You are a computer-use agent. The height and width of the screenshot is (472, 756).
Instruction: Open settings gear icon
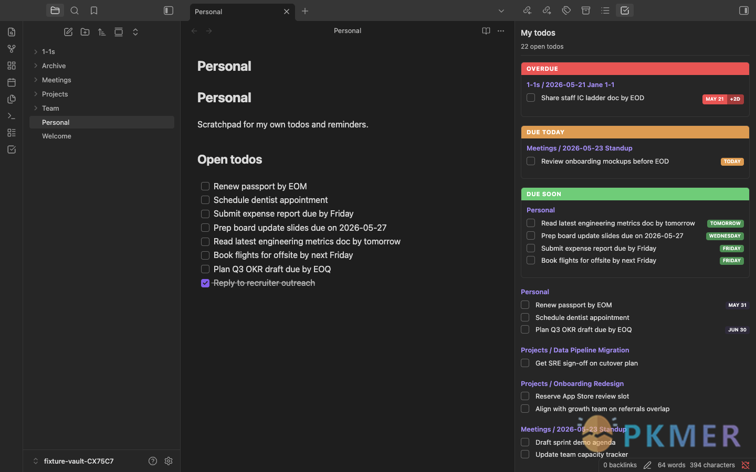click(x=169, y=461)
